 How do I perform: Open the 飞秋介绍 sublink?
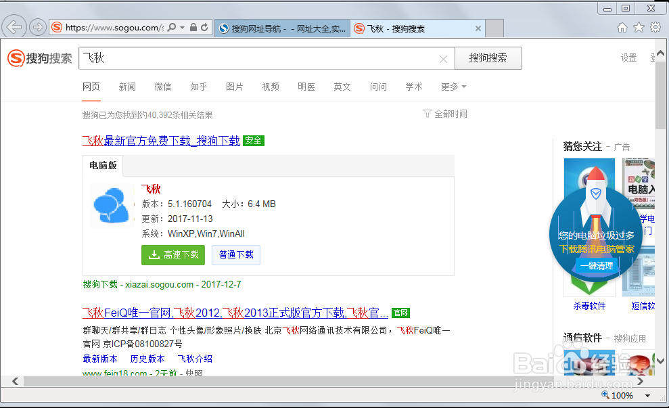[195, 359]
